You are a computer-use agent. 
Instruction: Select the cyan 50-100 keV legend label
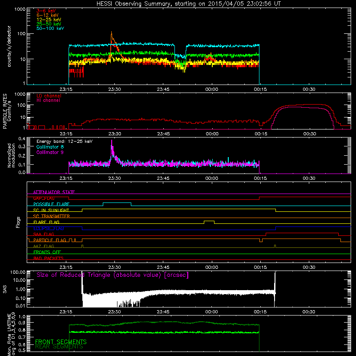tap(50, 28)
